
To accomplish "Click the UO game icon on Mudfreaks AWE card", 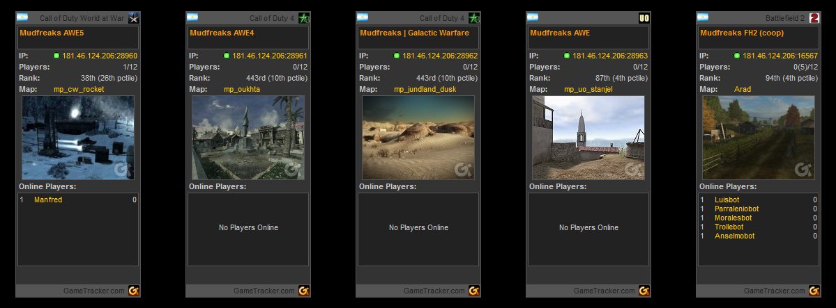I will [644, 18].
